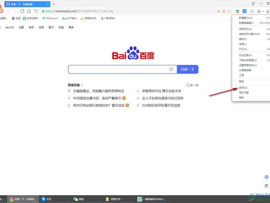270x203 pixels.
Task: Open 代理服务器 submenu in the menu
Action: (x=251, y=70)
